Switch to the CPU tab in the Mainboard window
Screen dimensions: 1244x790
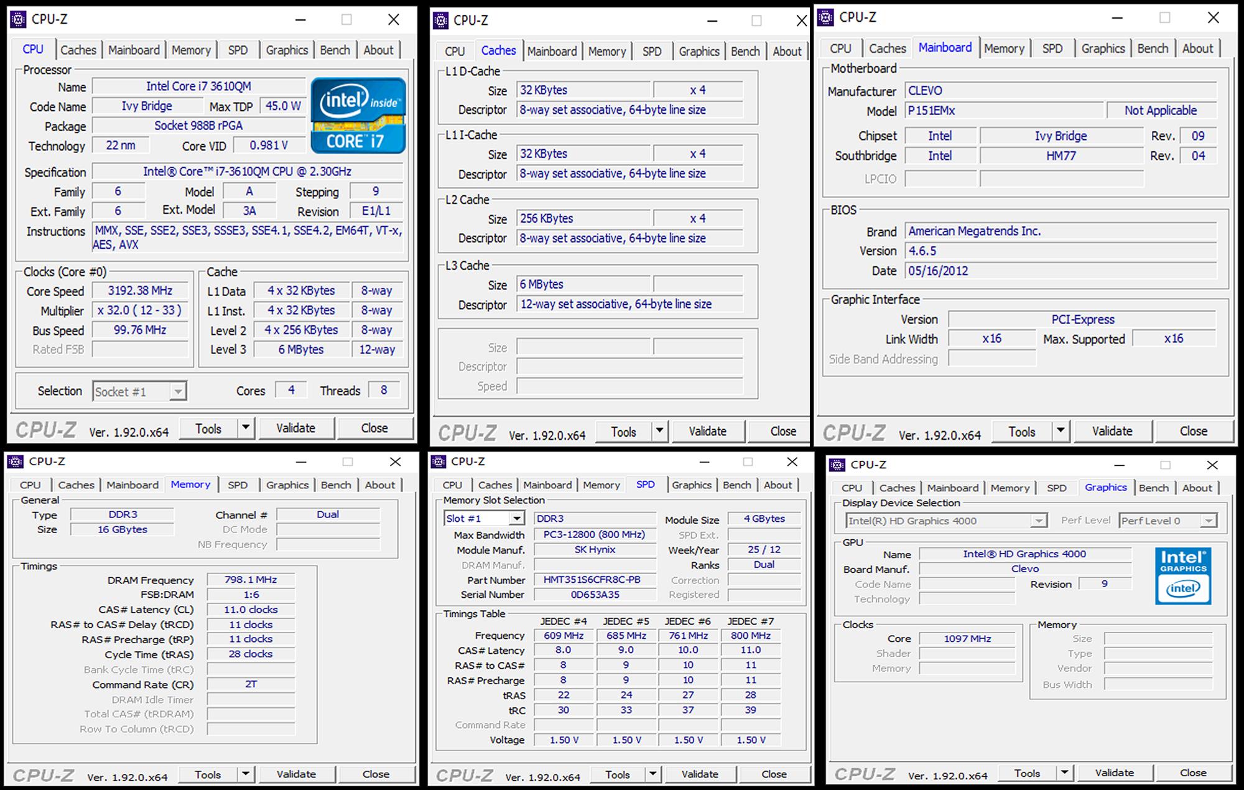pos(840,49)
